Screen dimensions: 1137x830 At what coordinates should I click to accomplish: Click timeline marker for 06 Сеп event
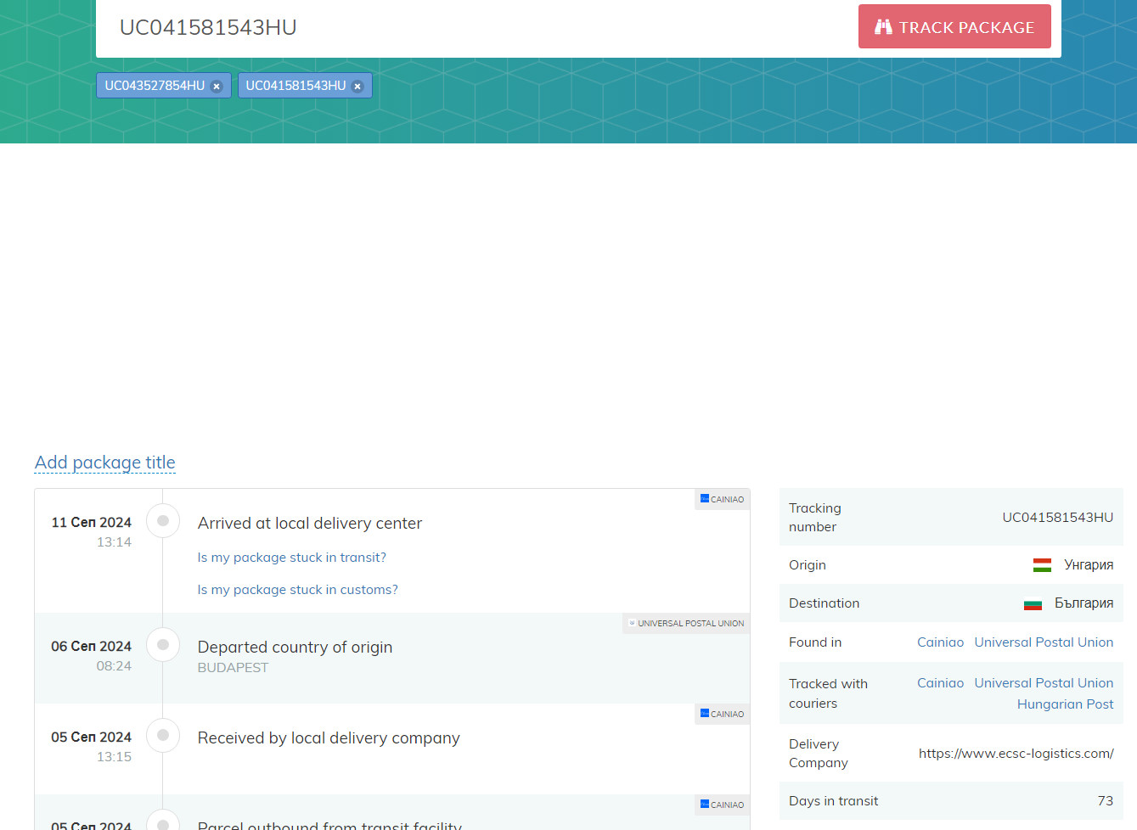pyautogui.click(x=163, y=645)
